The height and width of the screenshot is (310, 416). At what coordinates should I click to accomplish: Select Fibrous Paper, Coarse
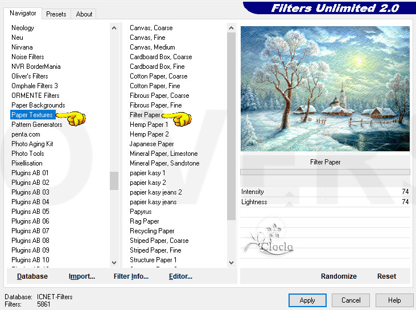coord(159,96)
